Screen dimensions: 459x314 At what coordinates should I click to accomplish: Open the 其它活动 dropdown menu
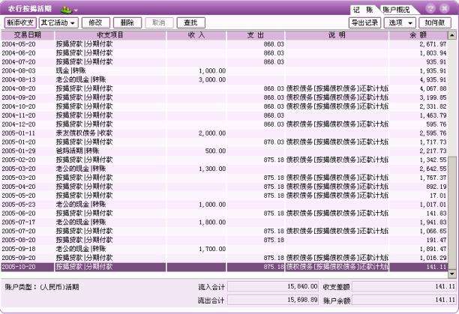tap(58, 23)
